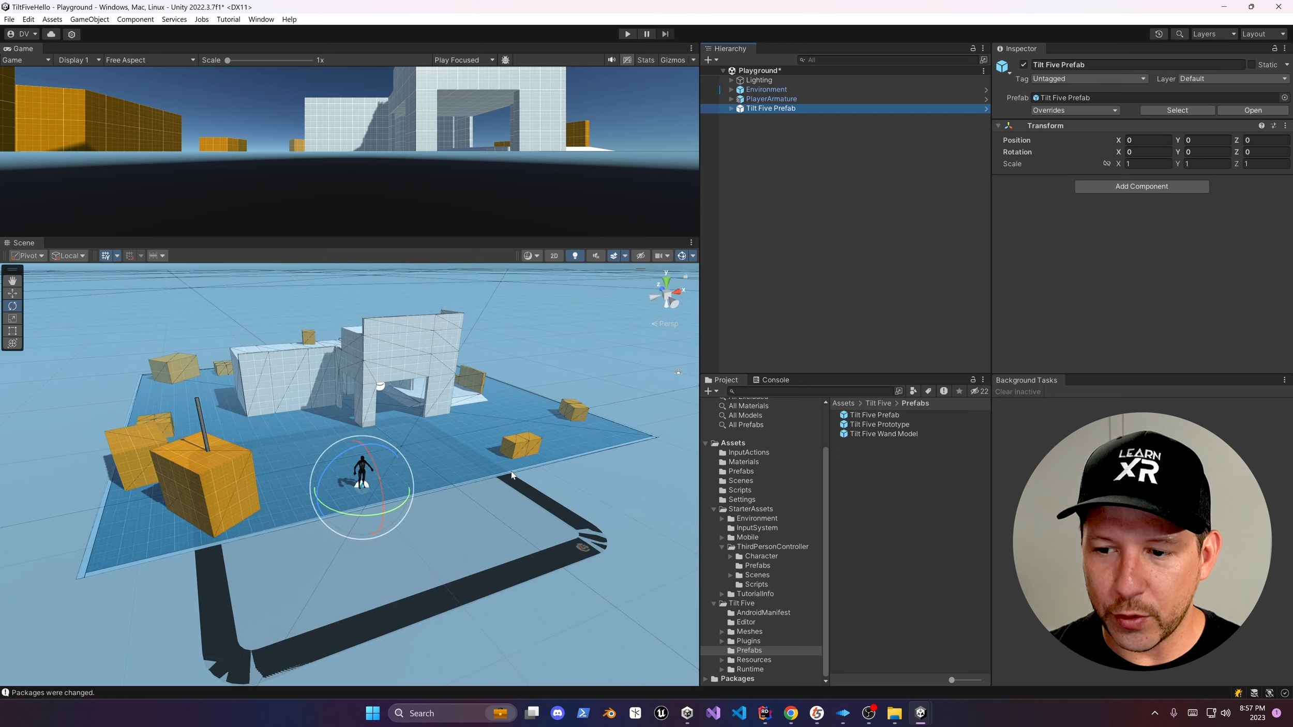Toggle frame debugger bug icon in Game

pos(505,60)
